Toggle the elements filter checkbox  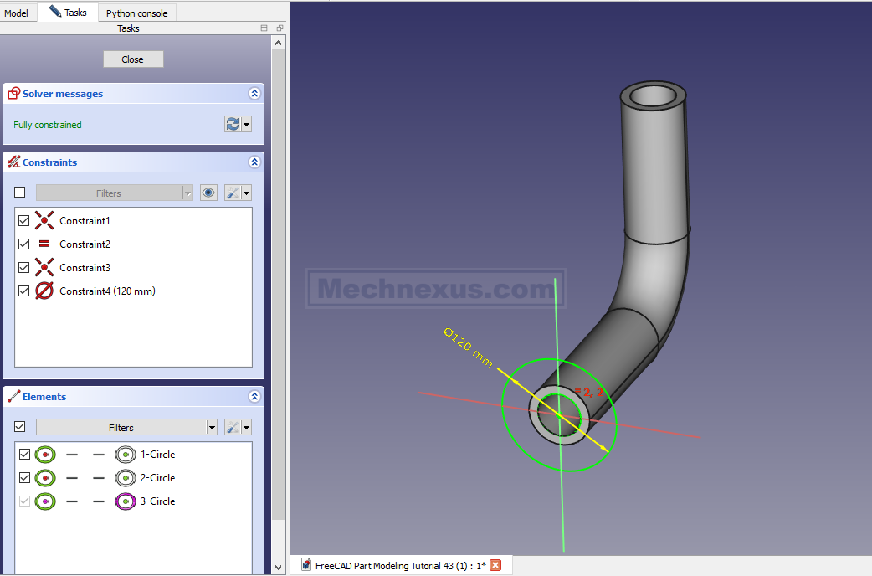pos(20,427)
